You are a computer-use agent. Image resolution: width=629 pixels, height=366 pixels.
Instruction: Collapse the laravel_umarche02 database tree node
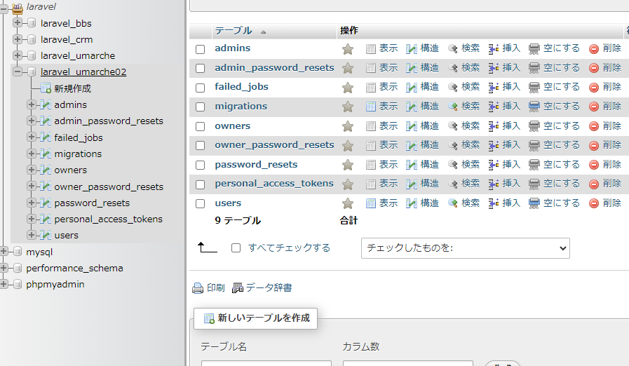[18, 72]
